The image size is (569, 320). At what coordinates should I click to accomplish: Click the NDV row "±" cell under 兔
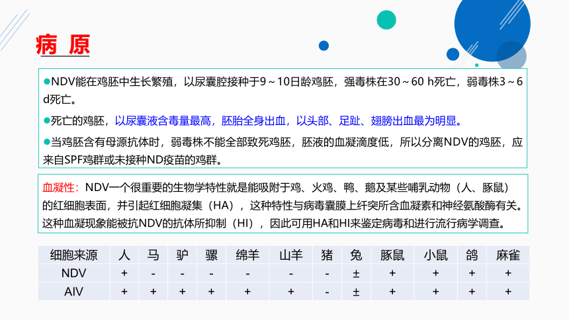356,274
